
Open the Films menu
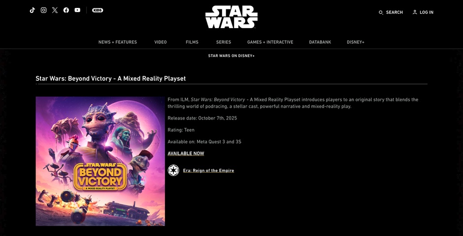coord(192,42)
